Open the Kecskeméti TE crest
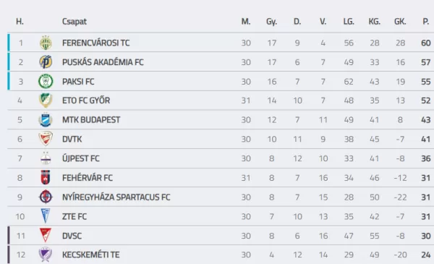 (46, 255)
